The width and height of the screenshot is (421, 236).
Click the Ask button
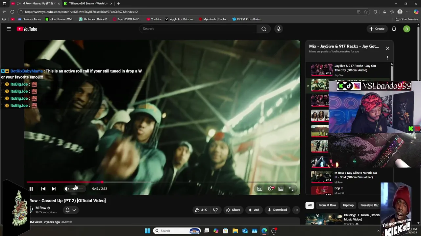(x=254, y=210)
